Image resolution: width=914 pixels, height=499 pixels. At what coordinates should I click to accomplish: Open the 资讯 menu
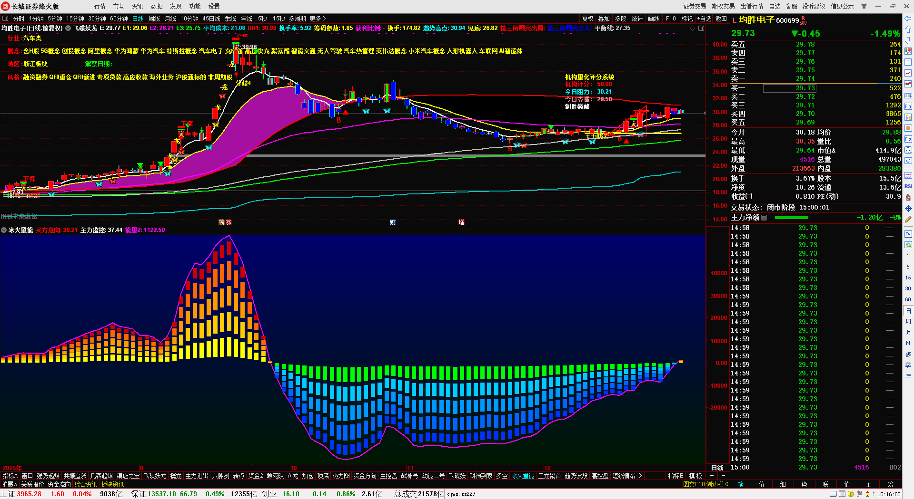(x=138, y=6)
